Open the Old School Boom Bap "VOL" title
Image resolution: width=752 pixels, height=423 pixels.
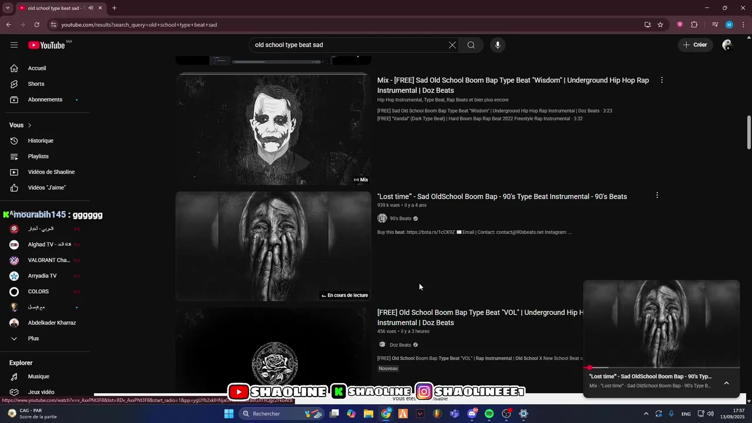click(480, 317)
